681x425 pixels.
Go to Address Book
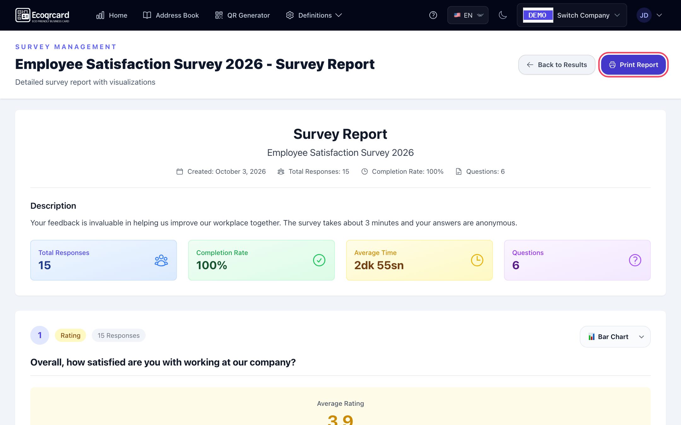tap(171, 15)
